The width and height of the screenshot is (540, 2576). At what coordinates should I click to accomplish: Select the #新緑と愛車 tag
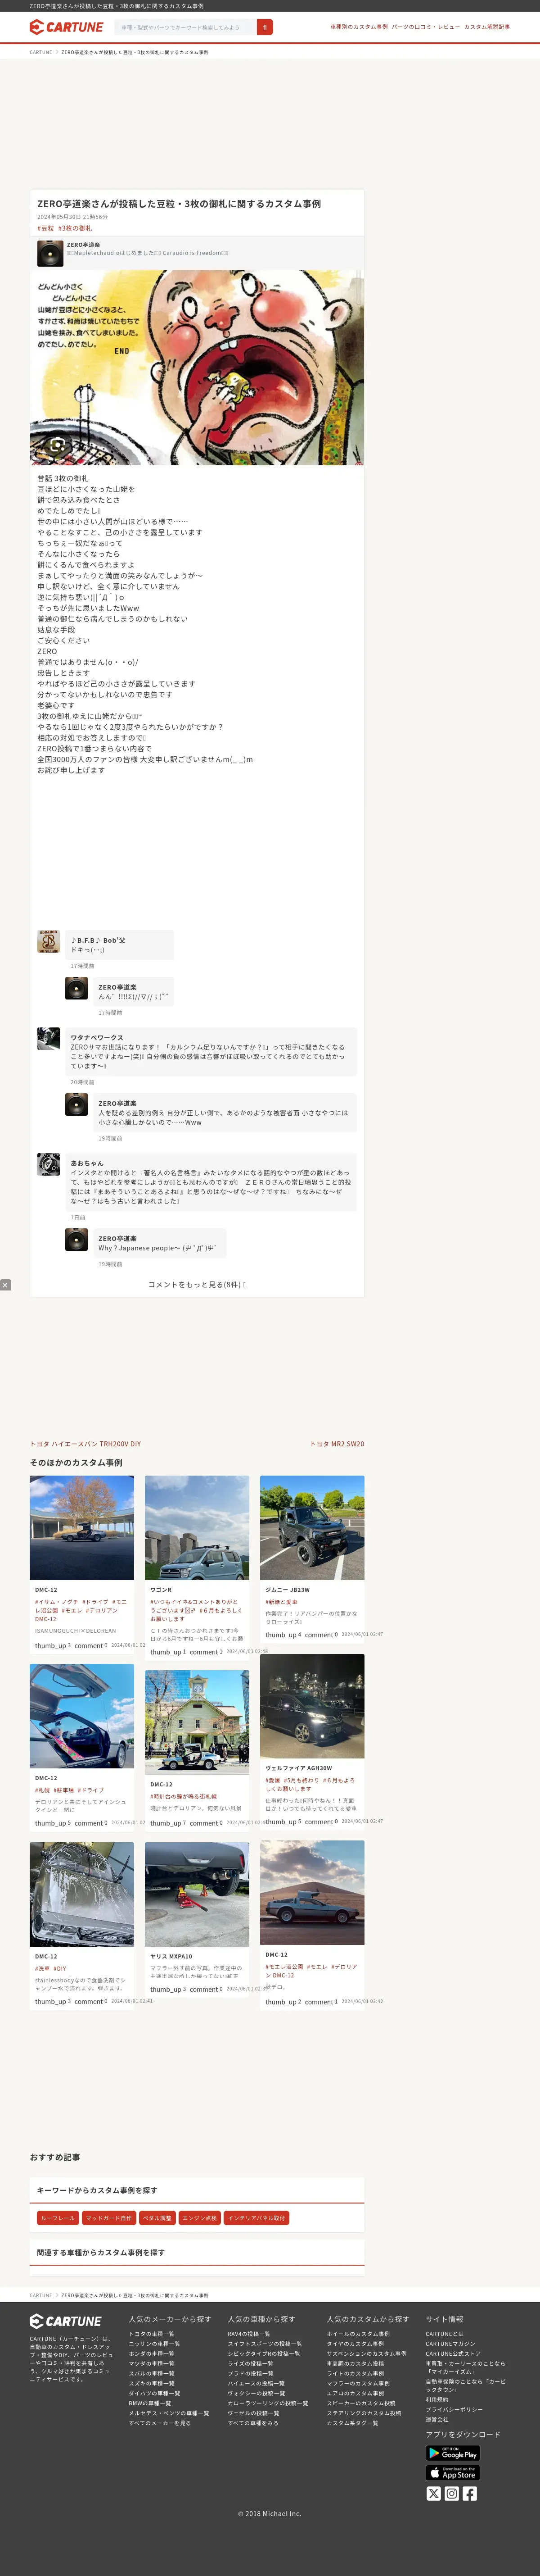pos(282,1602)
